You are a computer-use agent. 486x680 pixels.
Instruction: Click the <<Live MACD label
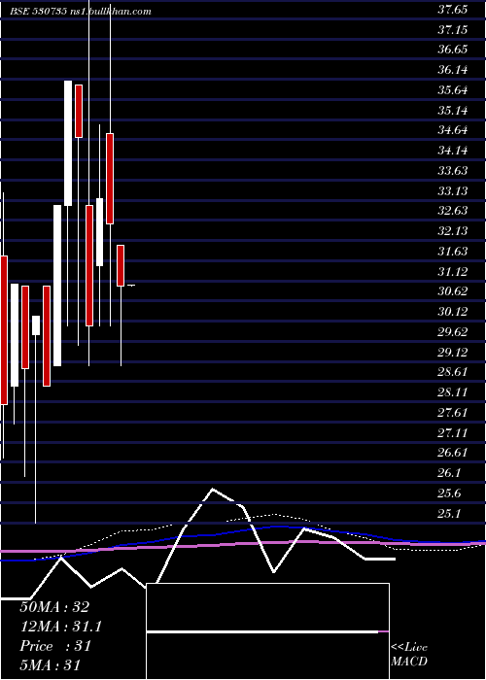coord(409,654)
